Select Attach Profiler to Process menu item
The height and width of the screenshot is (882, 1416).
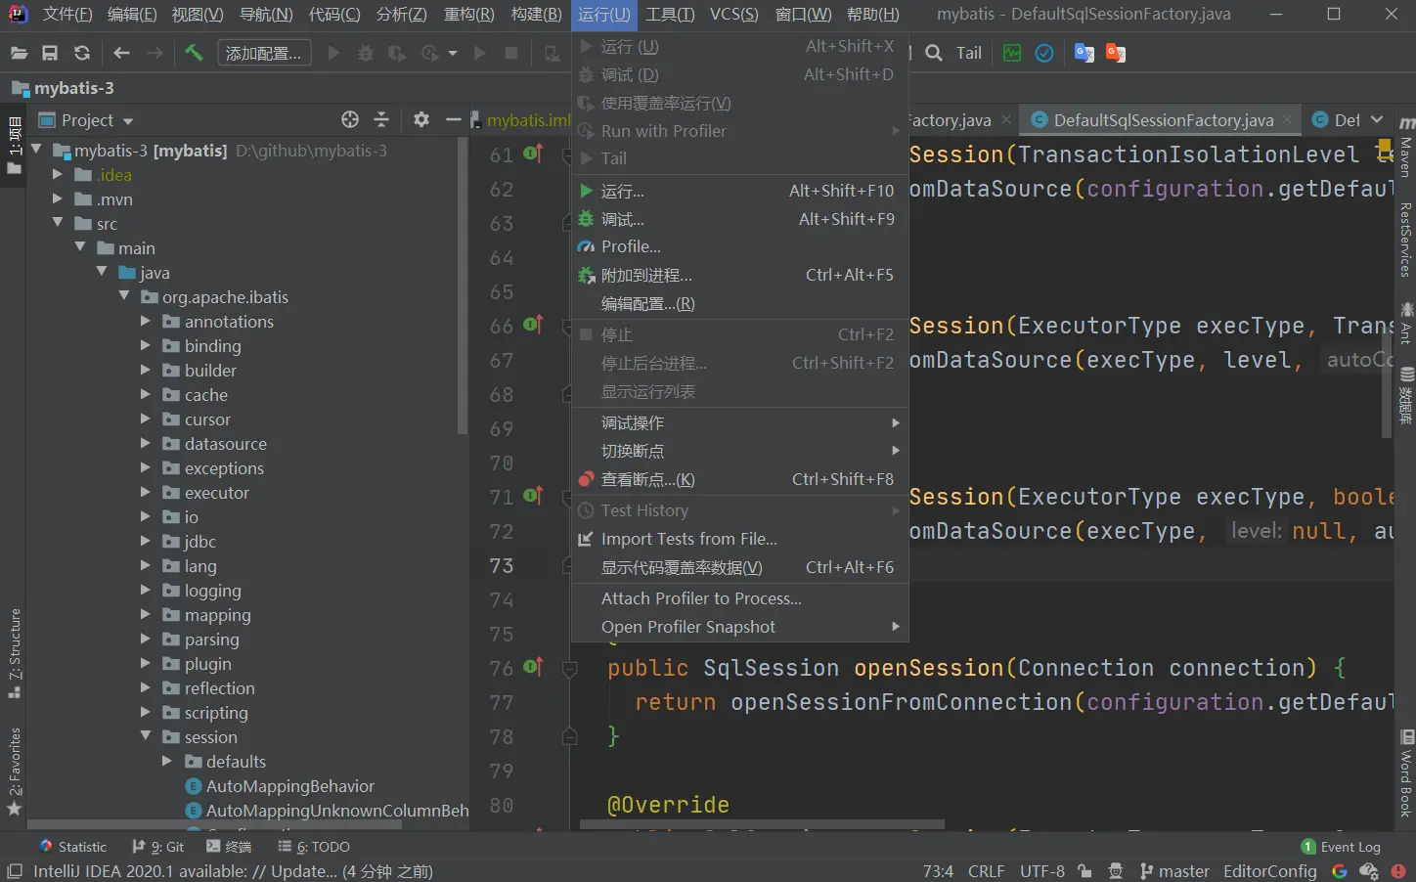700,598
